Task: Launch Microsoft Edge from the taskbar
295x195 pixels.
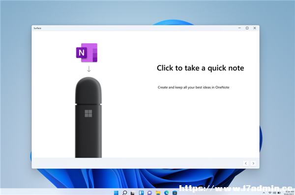Action: tap(166, 193)
